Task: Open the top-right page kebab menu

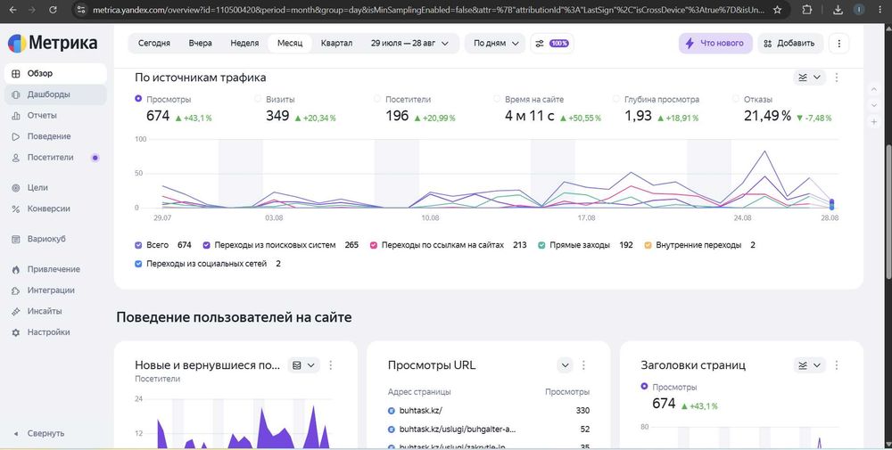Action: (x=838, y=43)
